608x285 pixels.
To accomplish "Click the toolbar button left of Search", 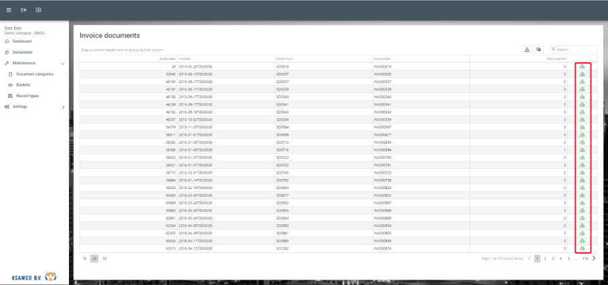I will pyautogui.click(x=538, y=49).
